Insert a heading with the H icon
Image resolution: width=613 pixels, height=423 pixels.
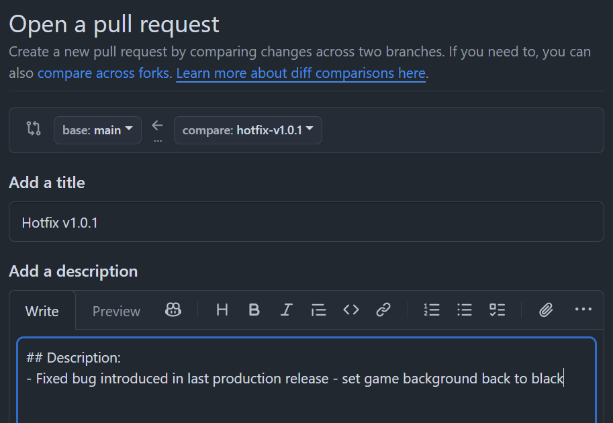[222, 310]
